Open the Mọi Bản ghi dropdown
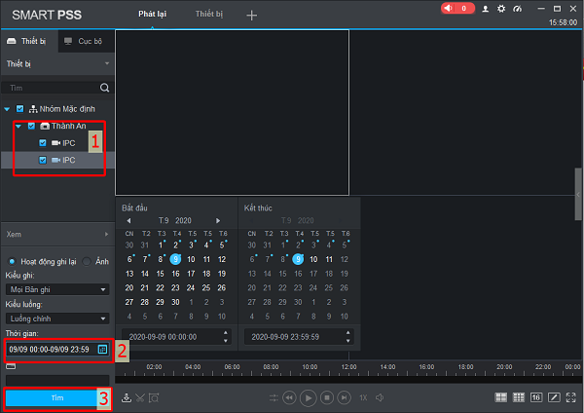This screenshot has height=413, width=584. pos(56,289)
